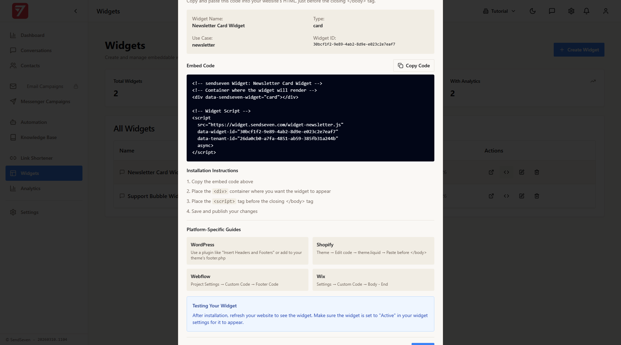This screenshot has width=621, height=345.
Task: Click the Knowledge Base book icon
Action: [13, 137]
